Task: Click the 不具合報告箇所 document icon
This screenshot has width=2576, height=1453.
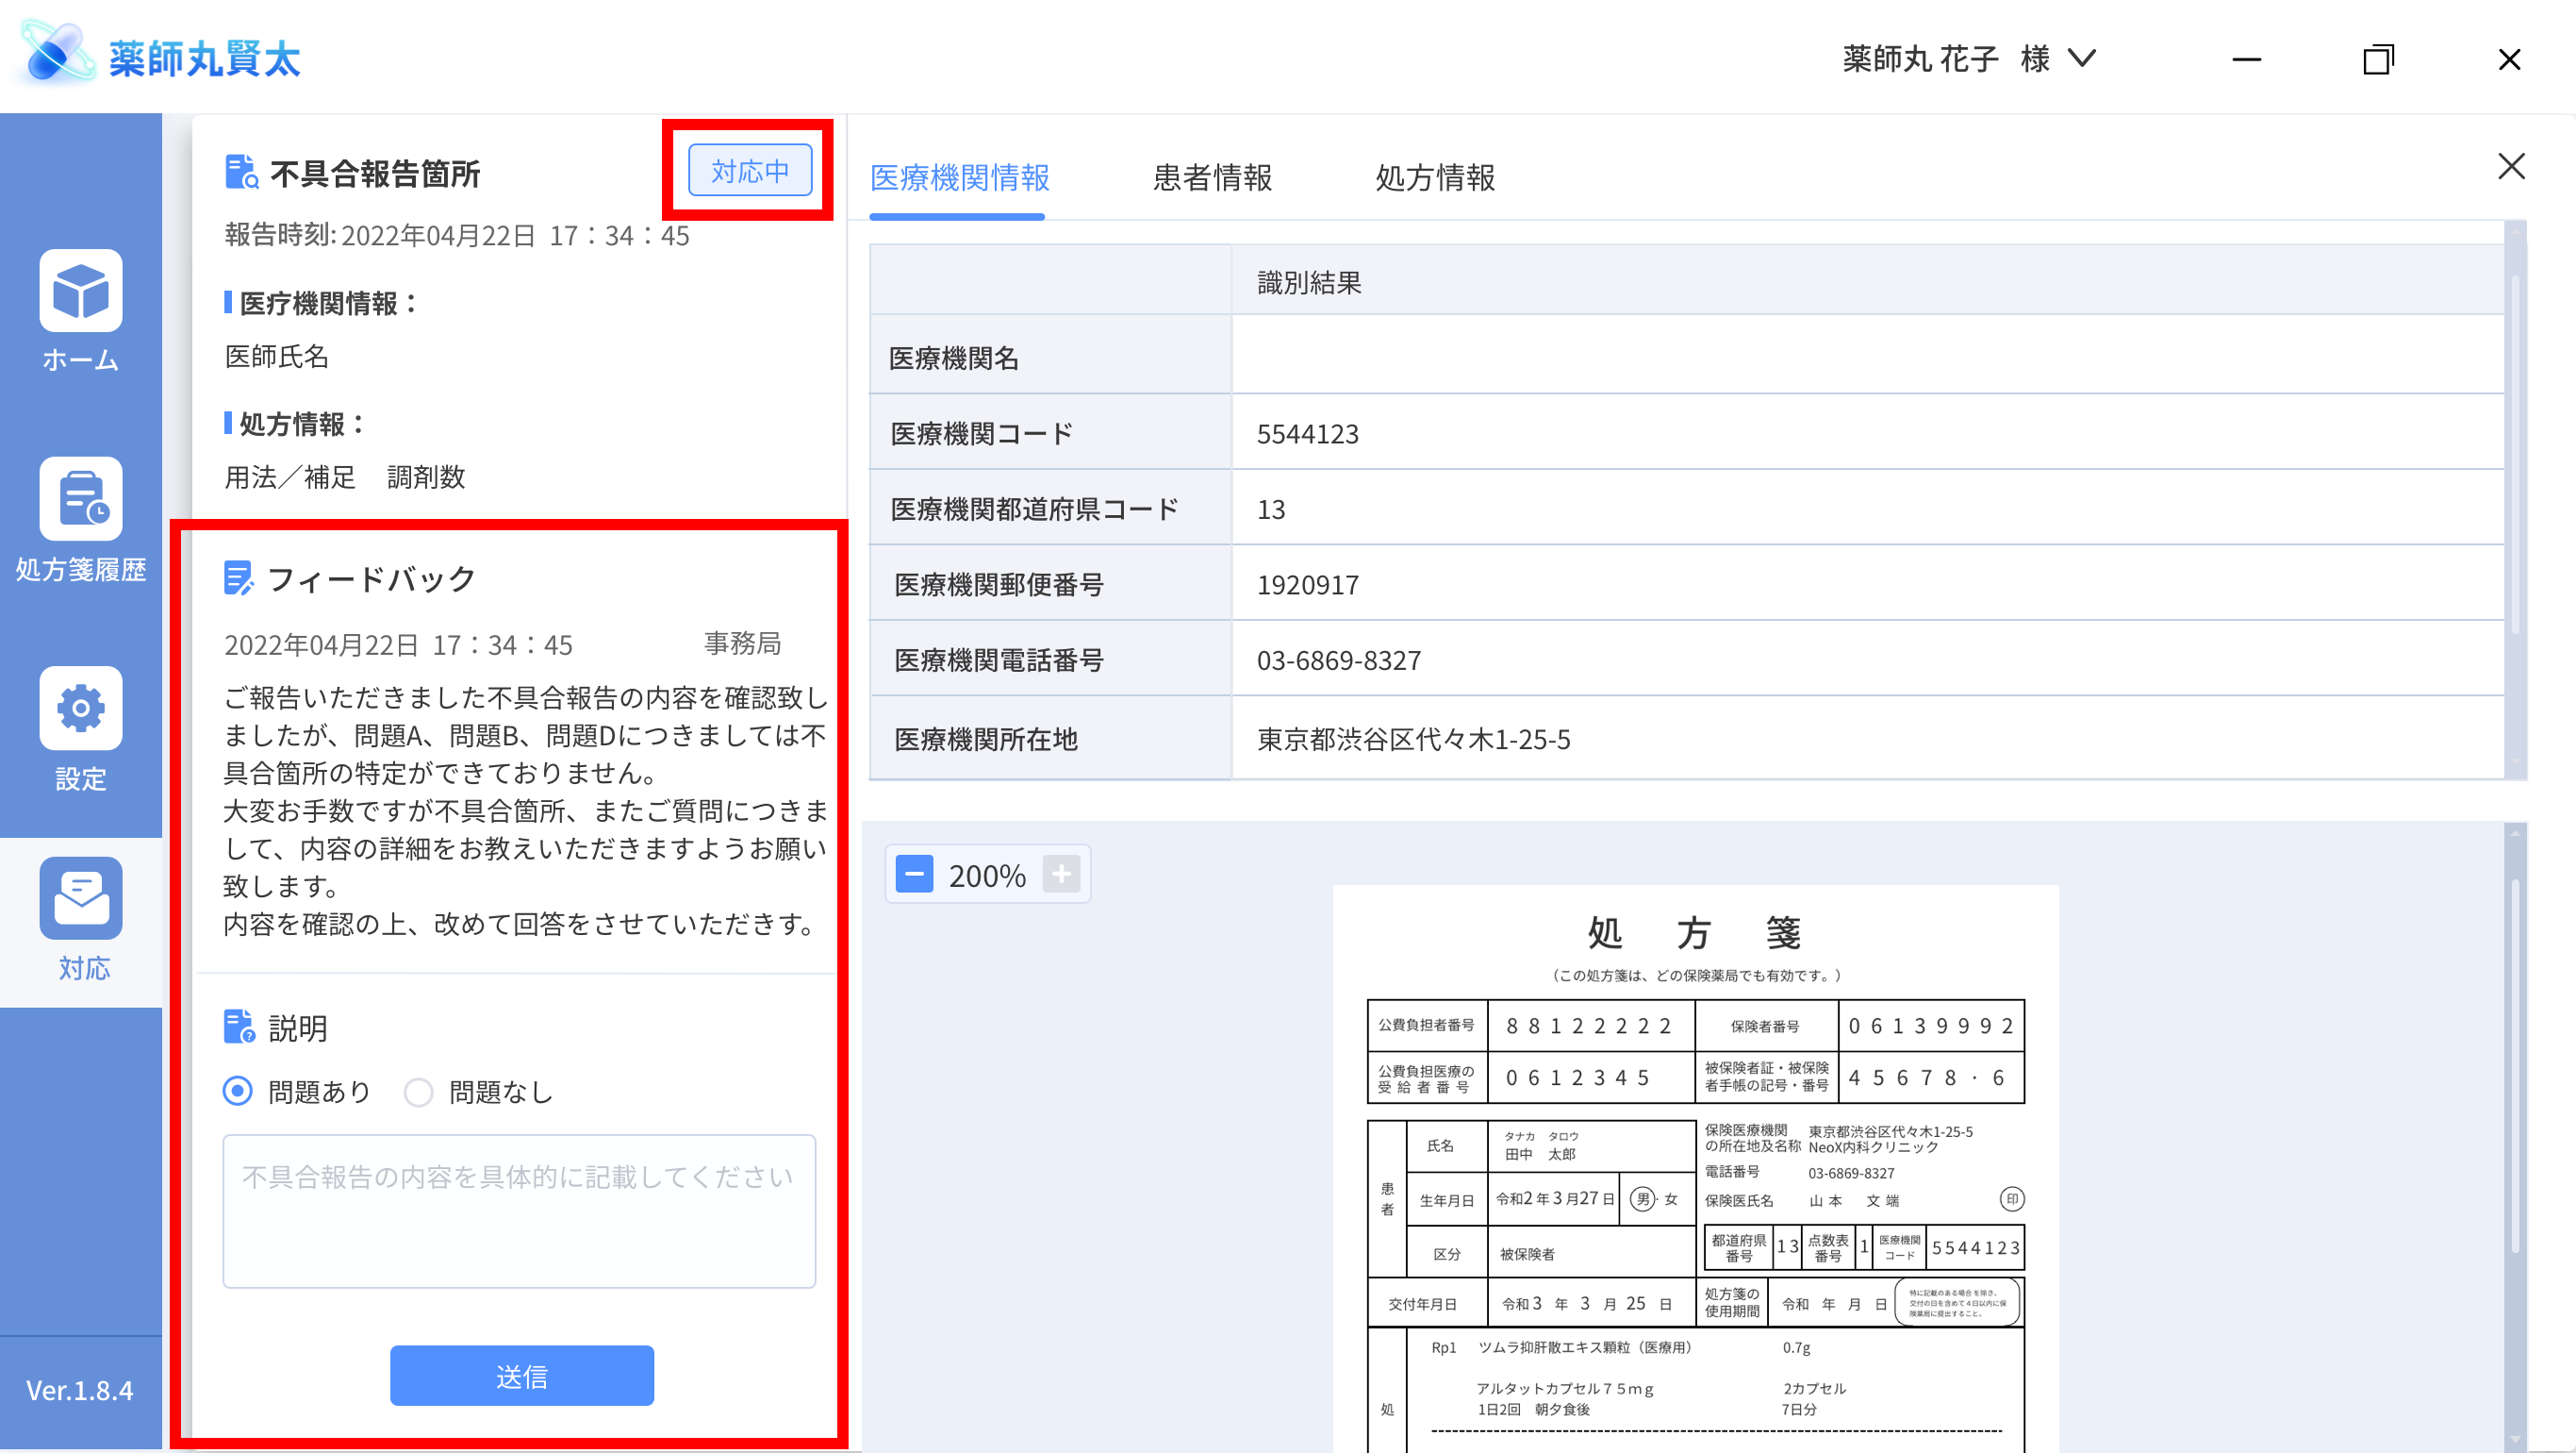Action: [241, 172]
